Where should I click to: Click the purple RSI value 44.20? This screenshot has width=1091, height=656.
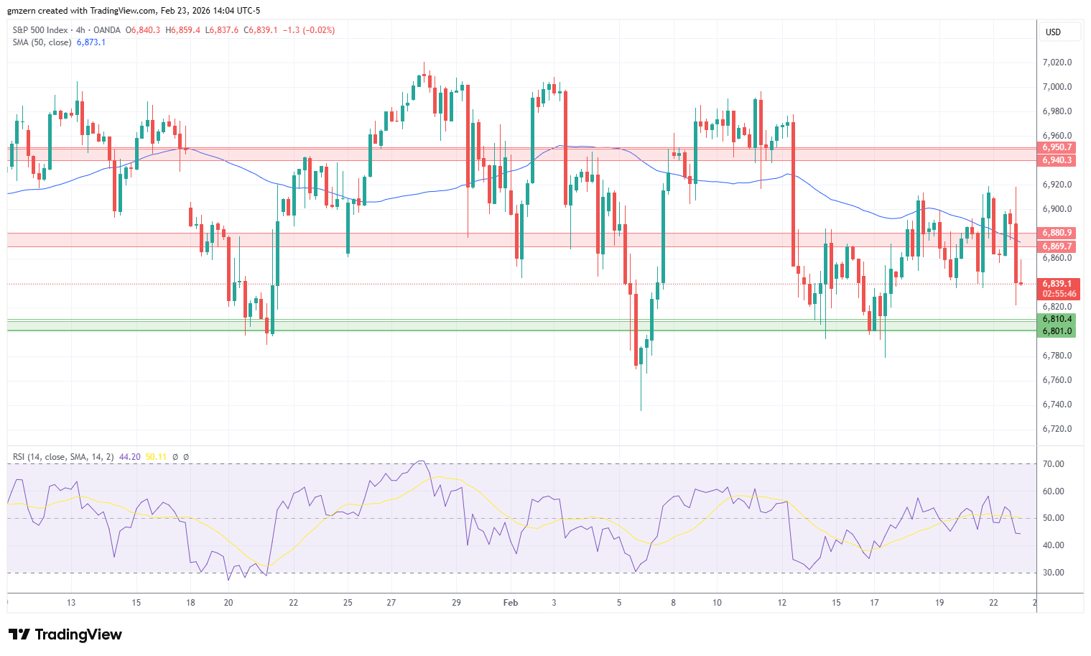(x=130, y=457)
